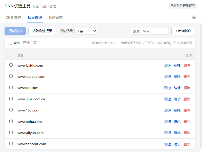202x152 pixels.
Task: Click 编辑 for www.baidu.com
Action: pyautogui.click(x=177, y=65)
